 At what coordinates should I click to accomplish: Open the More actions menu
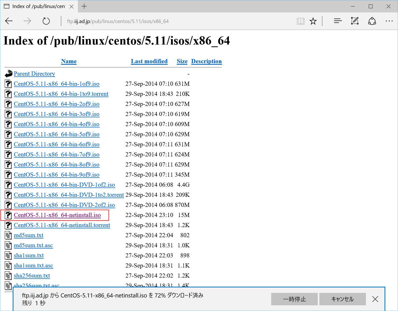tap(389, 21)
